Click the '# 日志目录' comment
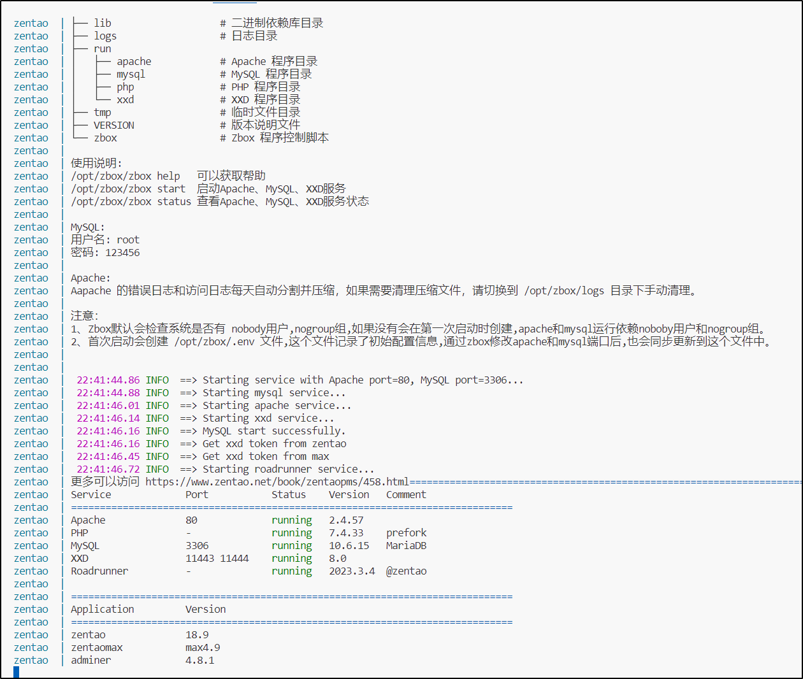Viewport: 803px width, 679px height. coord(249,36)
